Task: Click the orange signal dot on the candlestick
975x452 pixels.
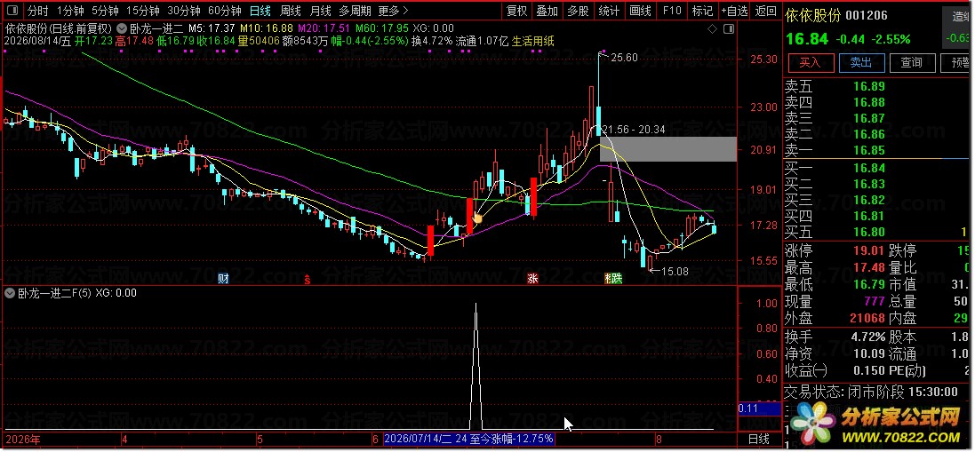Action: (x=477, y=218)
